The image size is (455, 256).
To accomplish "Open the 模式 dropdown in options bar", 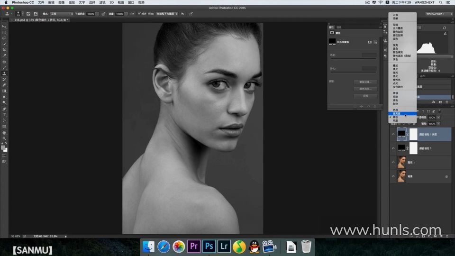I will 62,14.
